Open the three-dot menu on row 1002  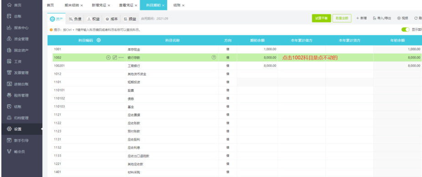tap(121, 57)
